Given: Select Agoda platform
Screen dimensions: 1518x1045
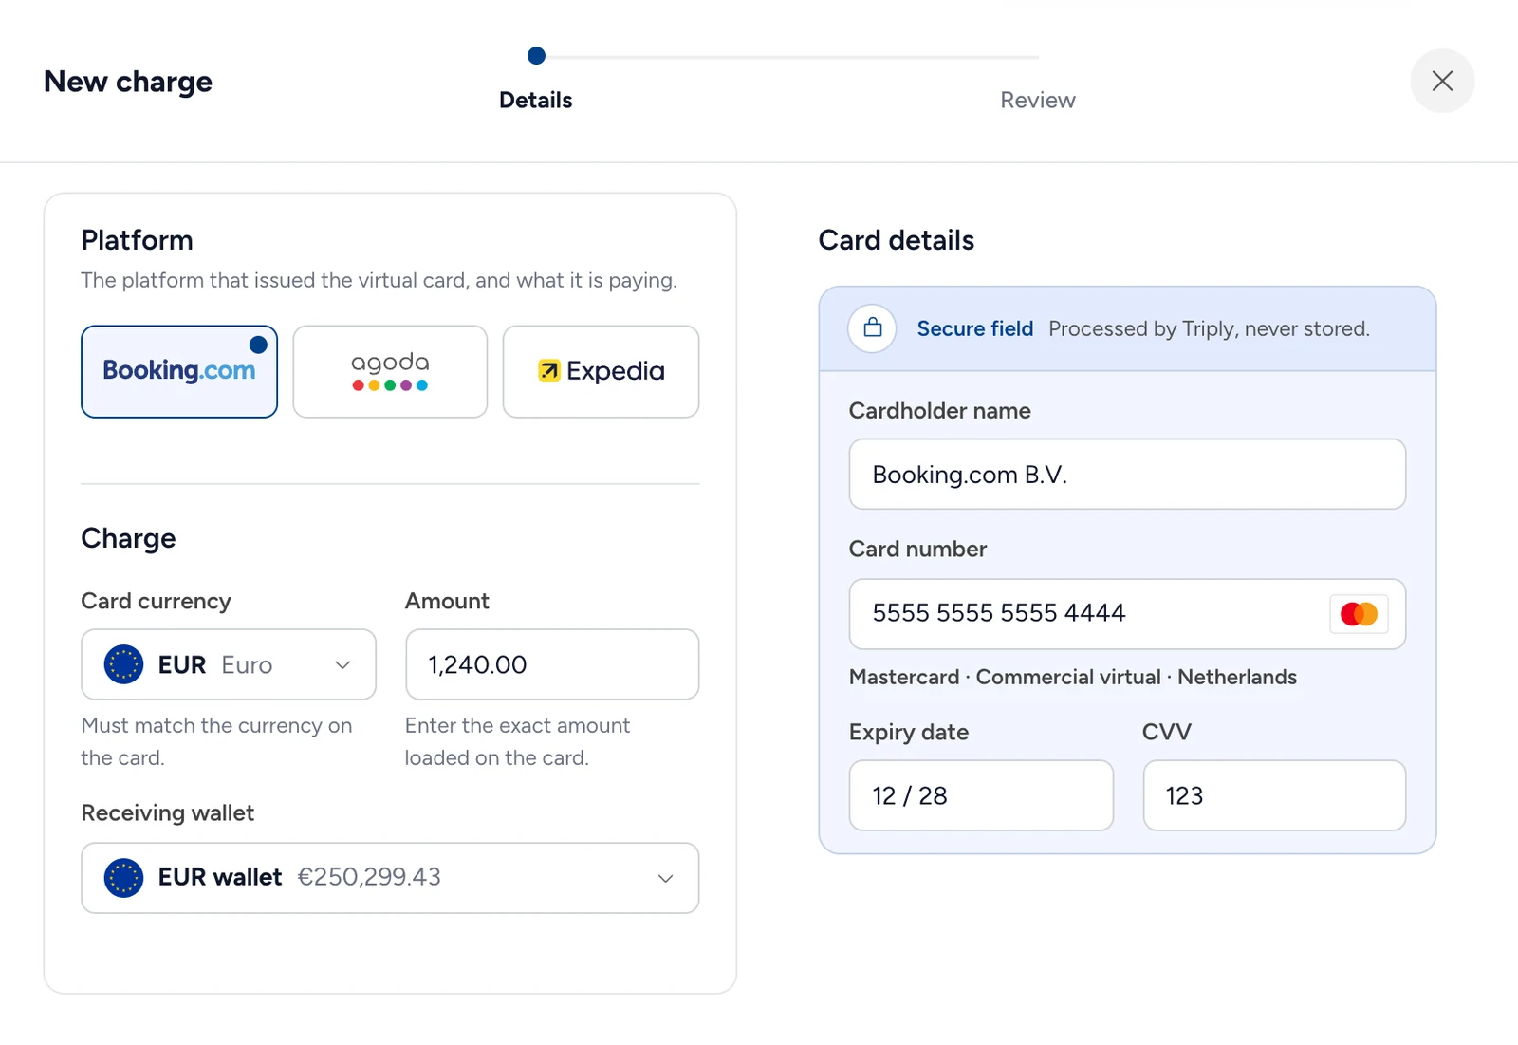Looking at the screenshot, I should point(390,372).
